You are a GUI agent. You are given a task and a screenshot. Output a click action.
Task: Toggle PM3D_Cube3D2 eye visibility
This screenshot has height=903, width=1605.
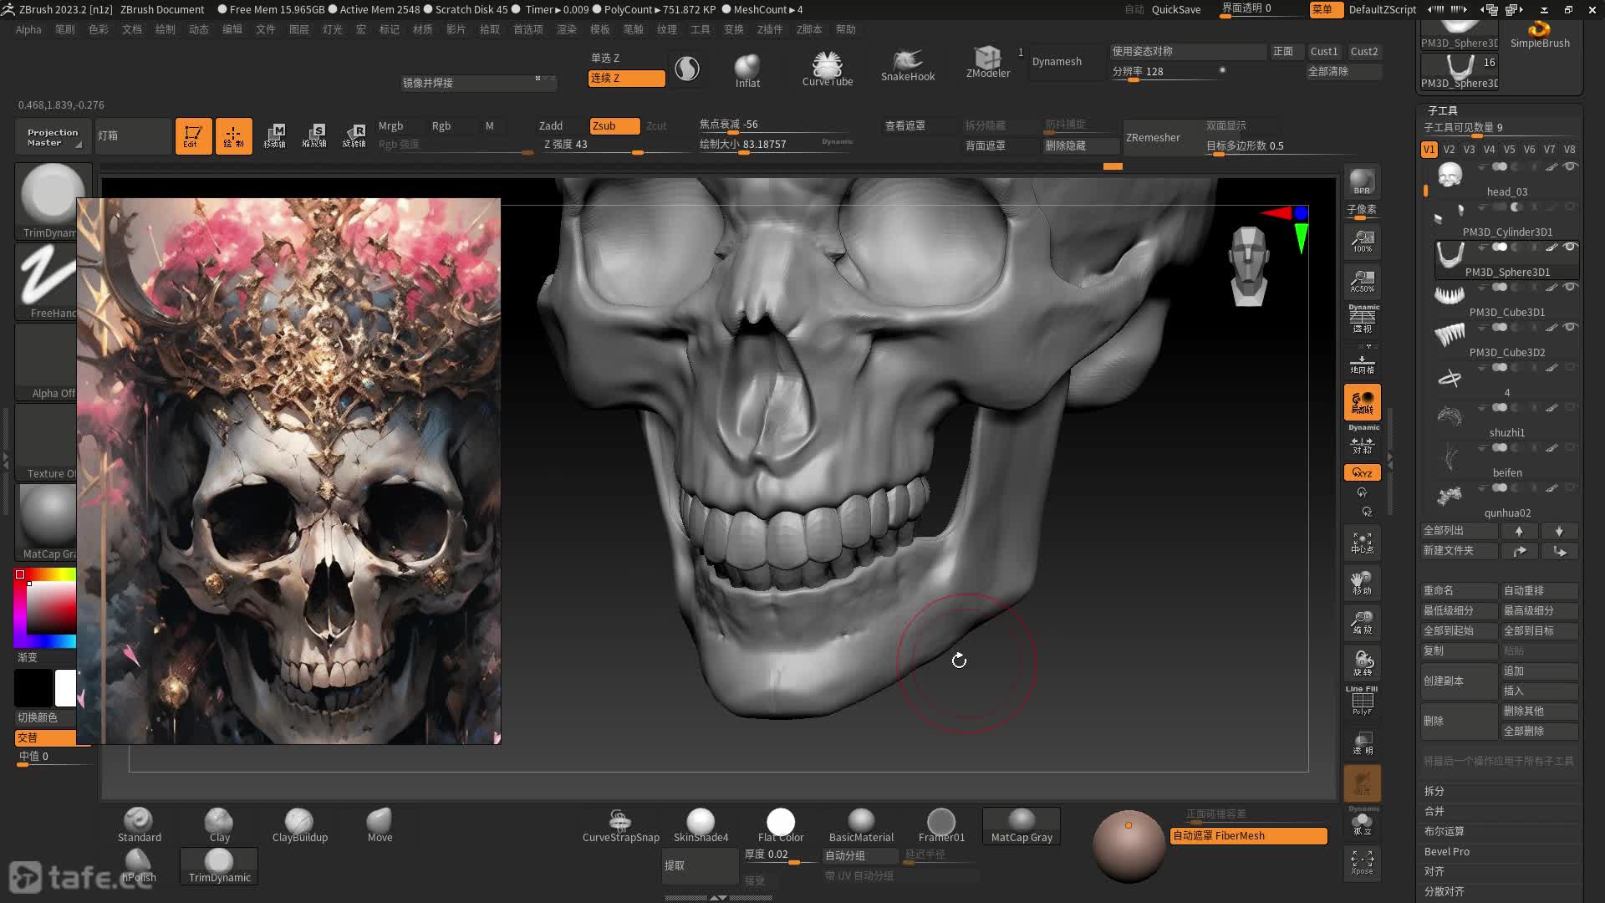1571,328
